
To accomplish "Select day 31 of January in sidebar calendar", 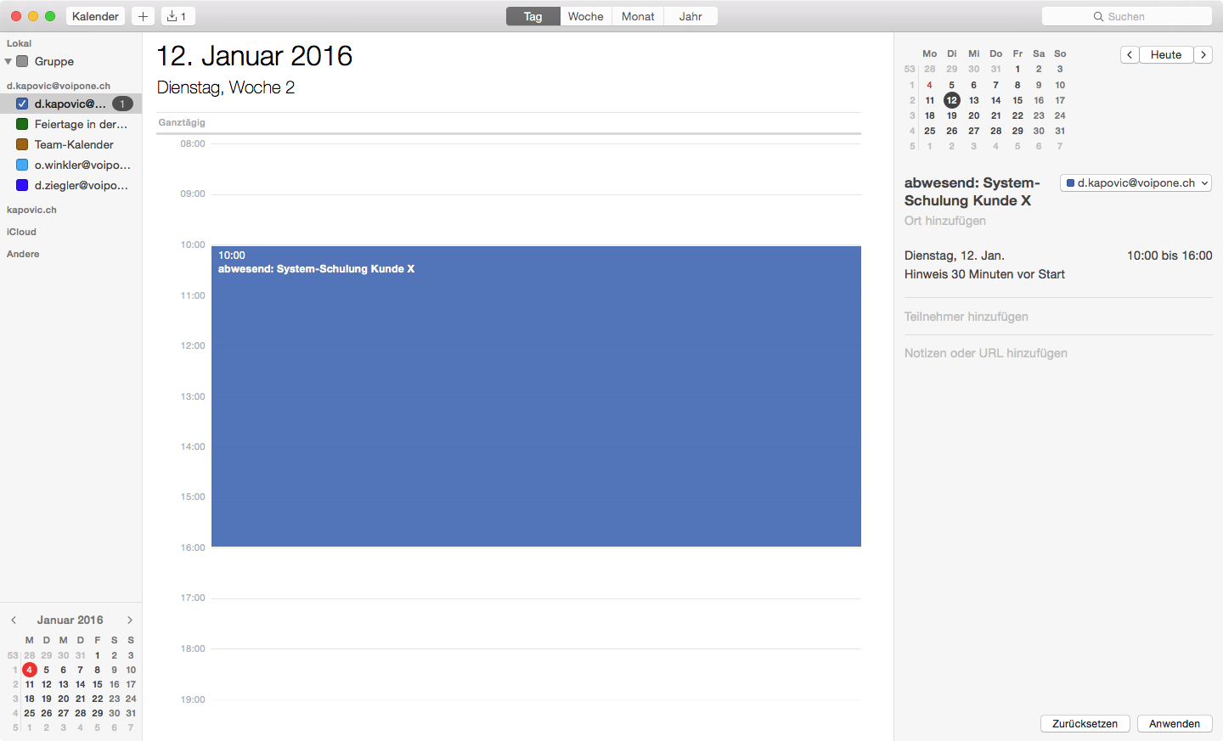I will click(131, 713).
